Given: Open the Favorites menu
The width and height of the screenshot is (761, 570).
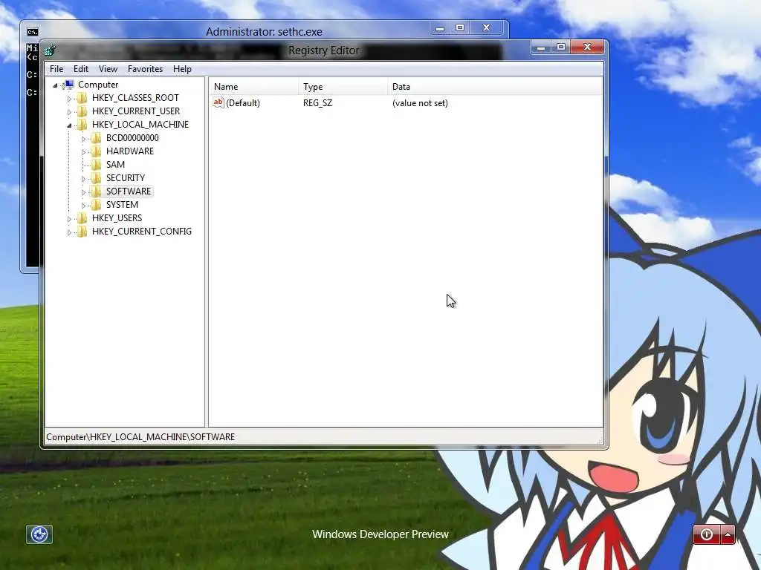Looking at the screenshot, I should click(145, 69).
